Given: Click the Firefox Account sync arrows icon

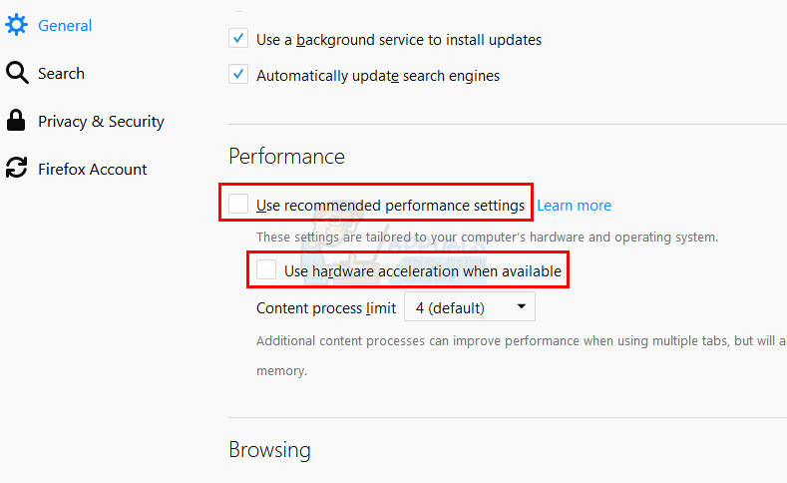Looking at the screenshot, I should (x=16, y=169).
